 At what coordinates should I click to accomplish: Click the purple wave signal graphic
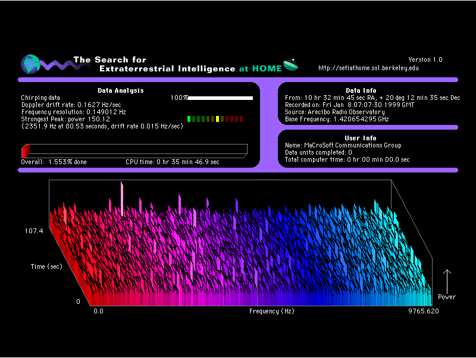pyautogui.click(x=55, y=64)
